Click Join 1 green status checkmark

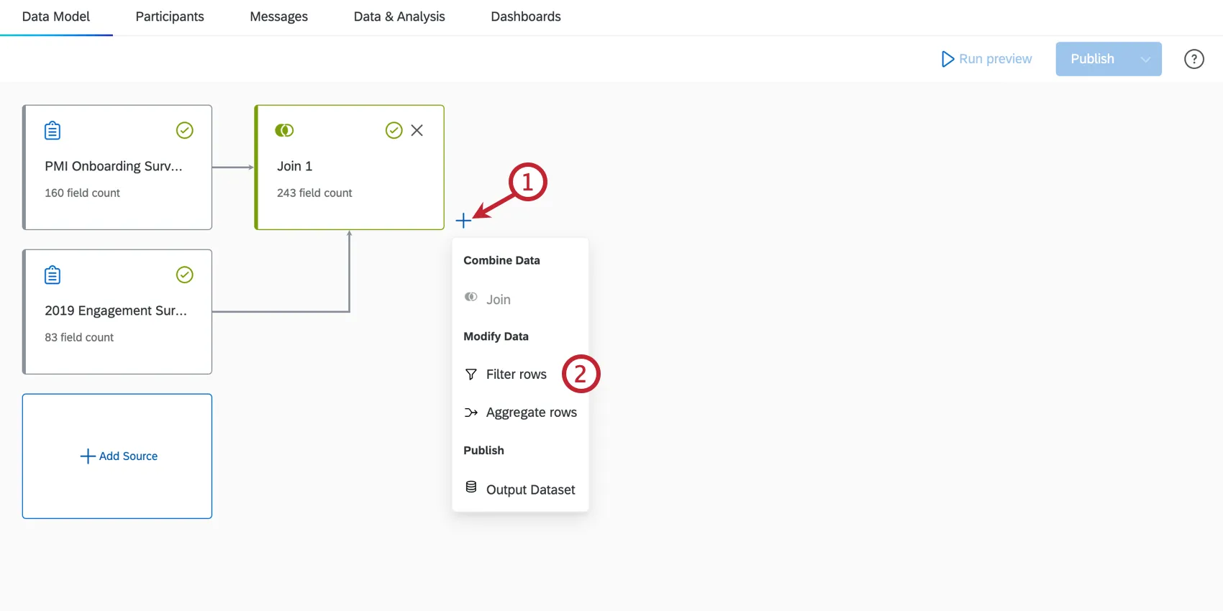tap(394, 130)
